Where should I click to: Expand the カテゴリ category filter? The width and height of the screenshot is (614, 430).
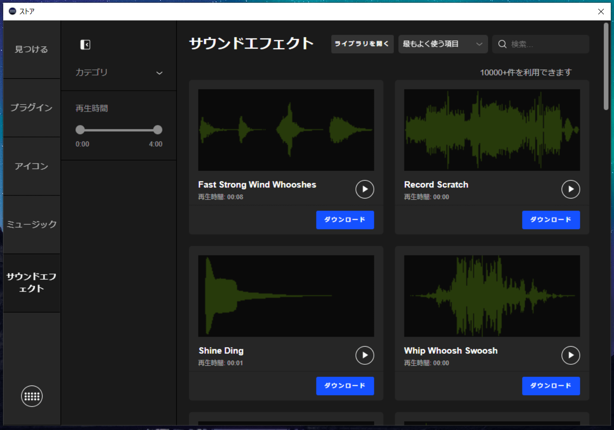pyautogui.click(x=119, y=73)
